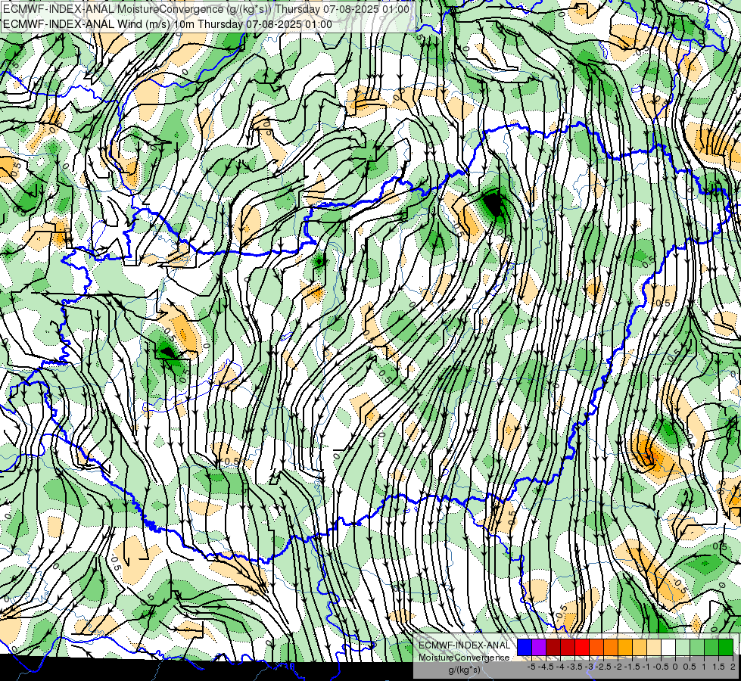This screenshot has height=681, width=741.
Task: Select the white legend color swatch
Action: [668, 648]
